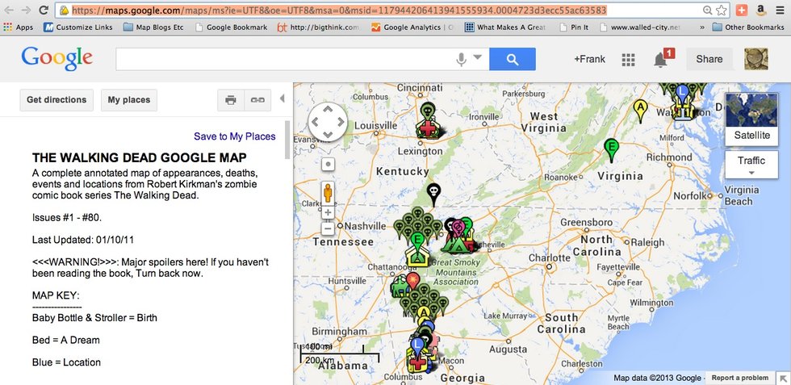This screenshot has width=791, height=385.
Task: Open the bigthink.com bookmark
Action: pos(319,27)
